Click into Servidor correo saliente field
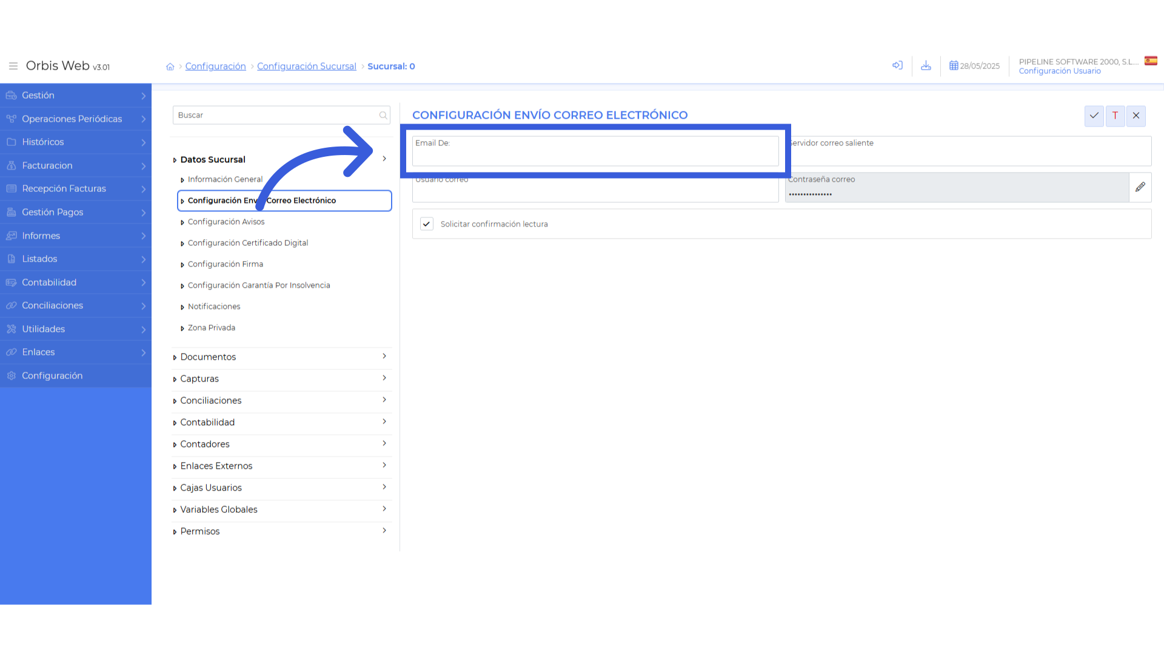Screen dimensions: 1164x654 click(x=968, y=151)
